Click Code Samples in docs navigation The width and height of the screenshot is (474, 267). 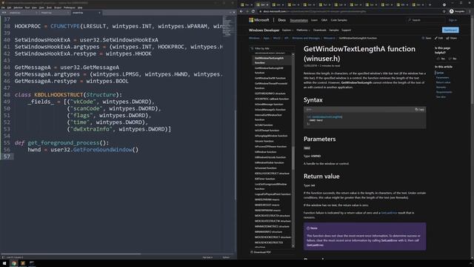(339, 20)
